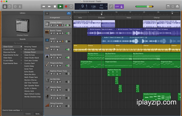The height and width of the screenshot is (116, 182).
Task: Open the Editors with the scissors icon
Action: pos(20,6)
